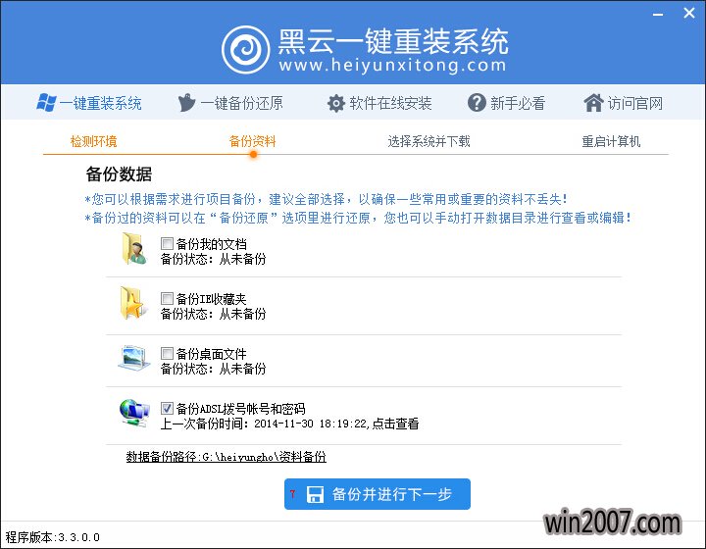This screenshot has height=549, width=706.
Task: Click the first hint line starting 您可以根据需求
Action: point(326,199)
